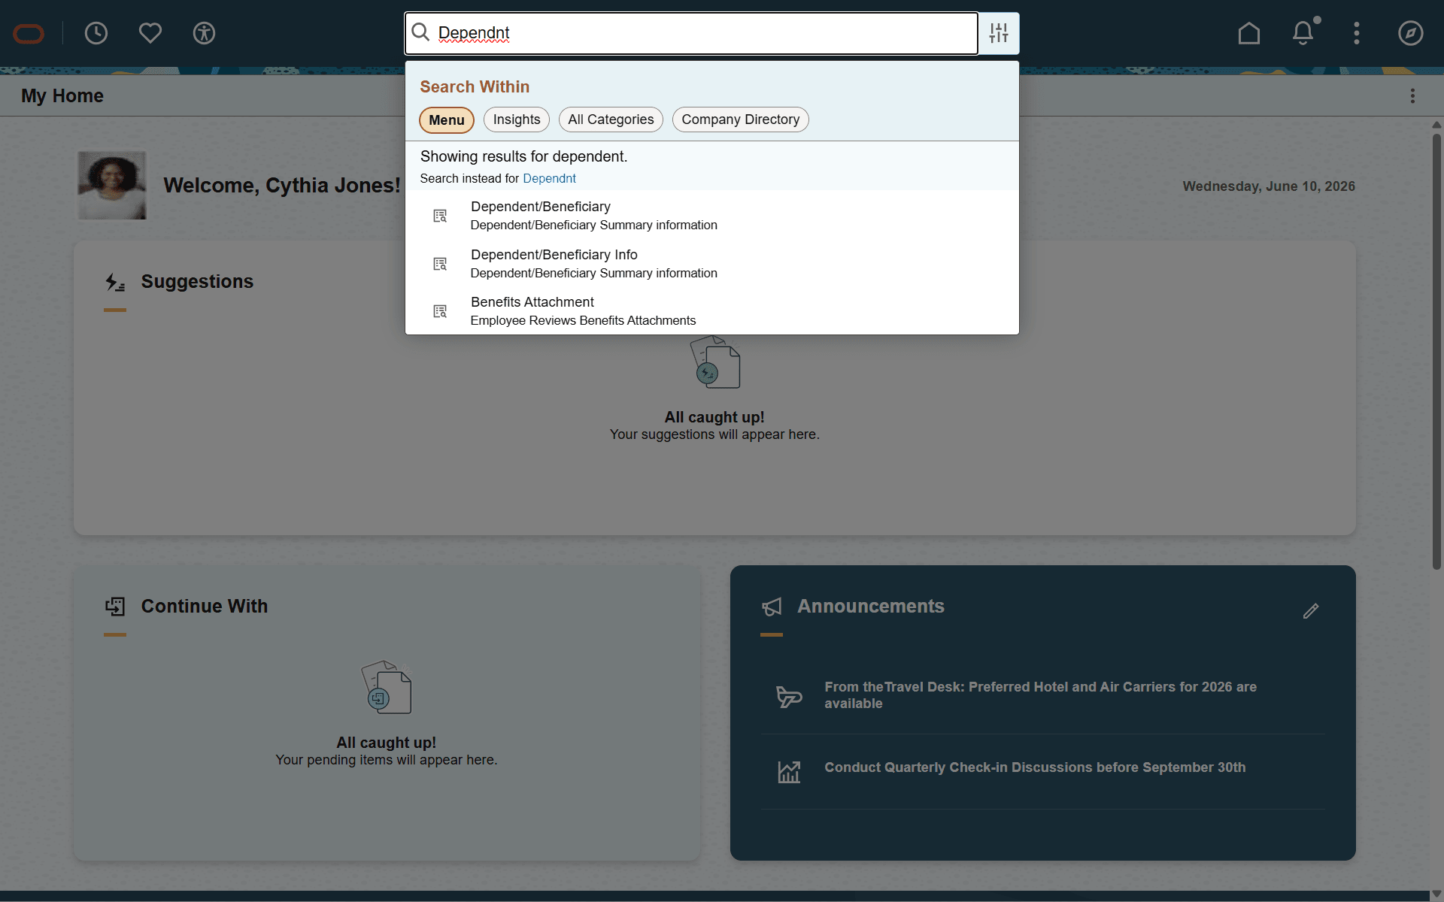The image size is (1444, 902).
Task: Click Suggestions lightning icon
Action: [115, 282]
